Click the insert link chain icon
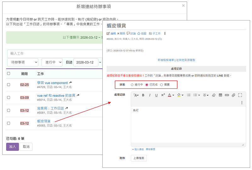The width and height of the screenshot is (252, 170). click(227, 95)
